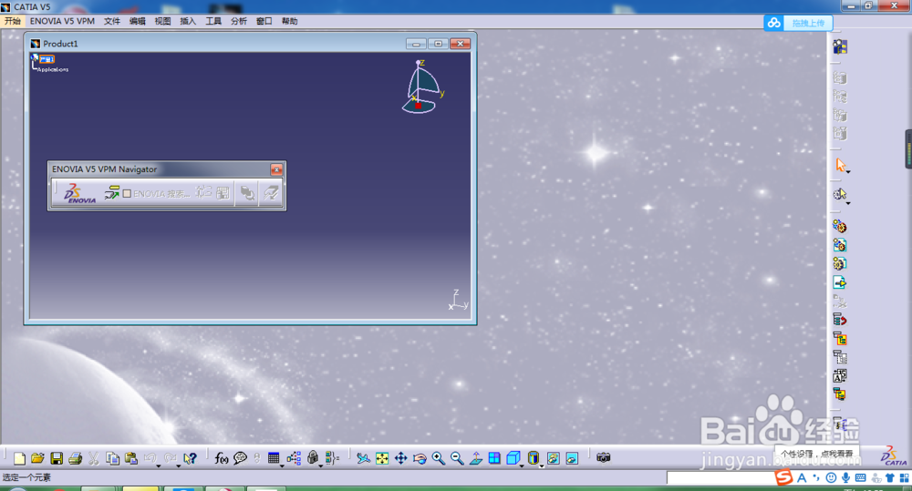Open the 帮助 menu
912x491 pixels.
click(290, 21)
